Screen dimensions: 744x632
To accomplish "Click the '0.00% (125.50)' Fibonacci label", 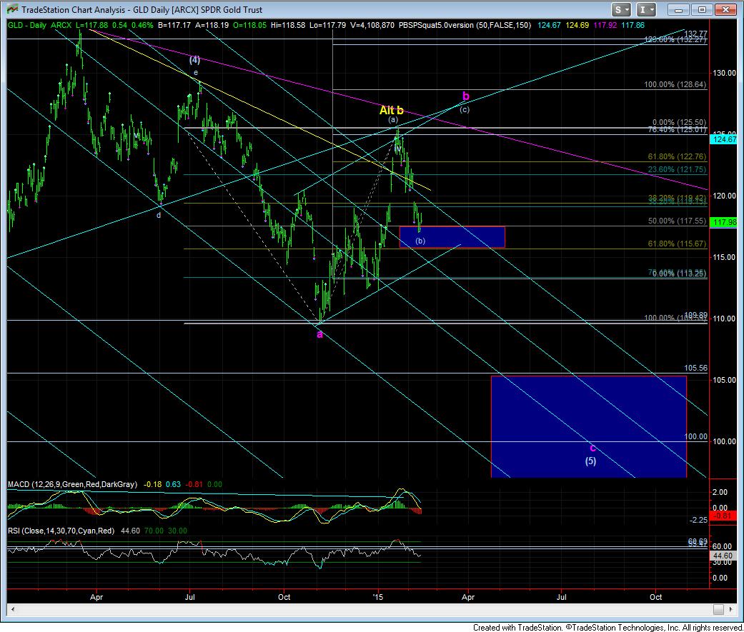I will click(680, 122).
